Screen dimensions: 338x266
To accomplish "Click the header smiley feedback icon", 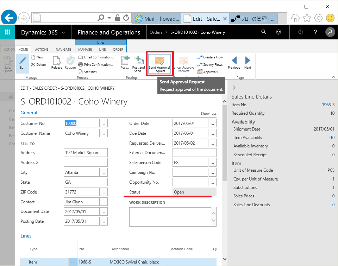I will pos(278,32).
